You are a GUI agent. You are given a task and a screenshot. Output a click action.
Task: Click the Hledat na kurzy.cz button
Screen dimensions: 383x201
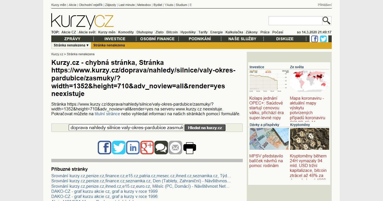point(205,128)
